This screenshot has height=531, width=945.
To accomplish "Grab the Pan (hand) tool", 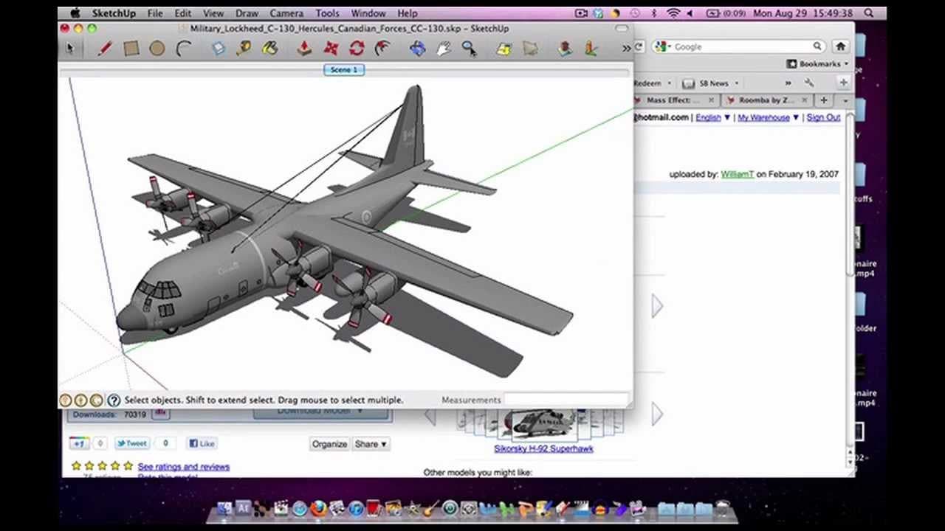I will 444,48.
